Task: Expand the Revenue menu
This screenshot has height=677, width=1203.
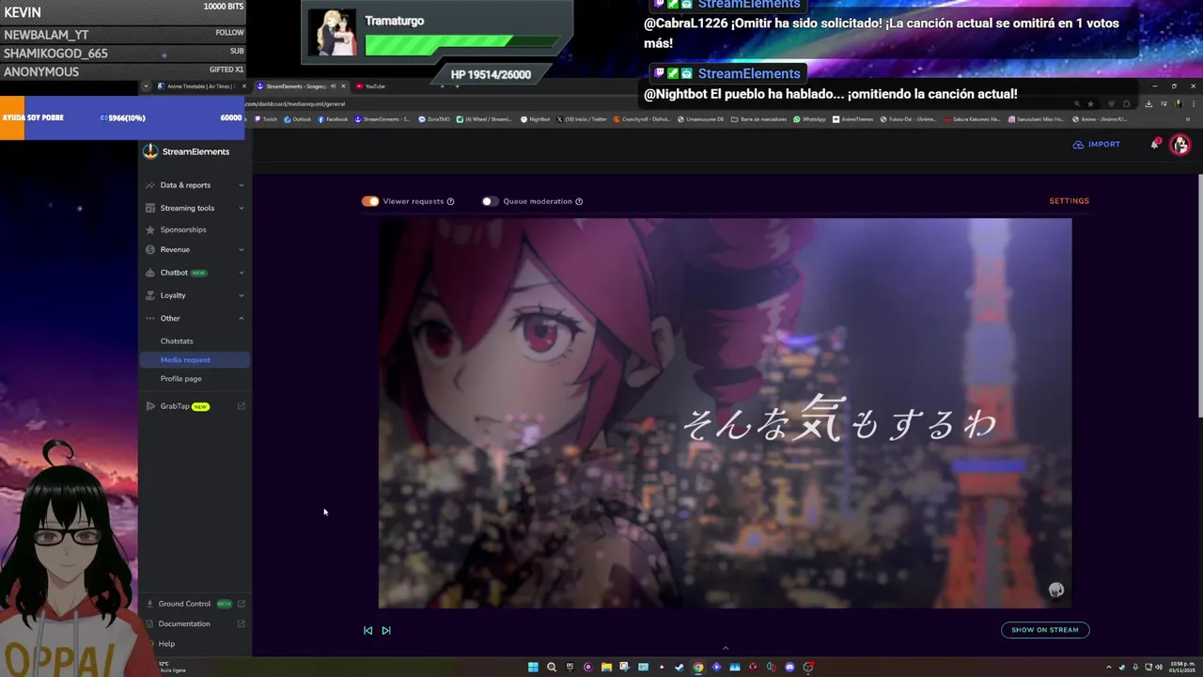Action: 242,249
